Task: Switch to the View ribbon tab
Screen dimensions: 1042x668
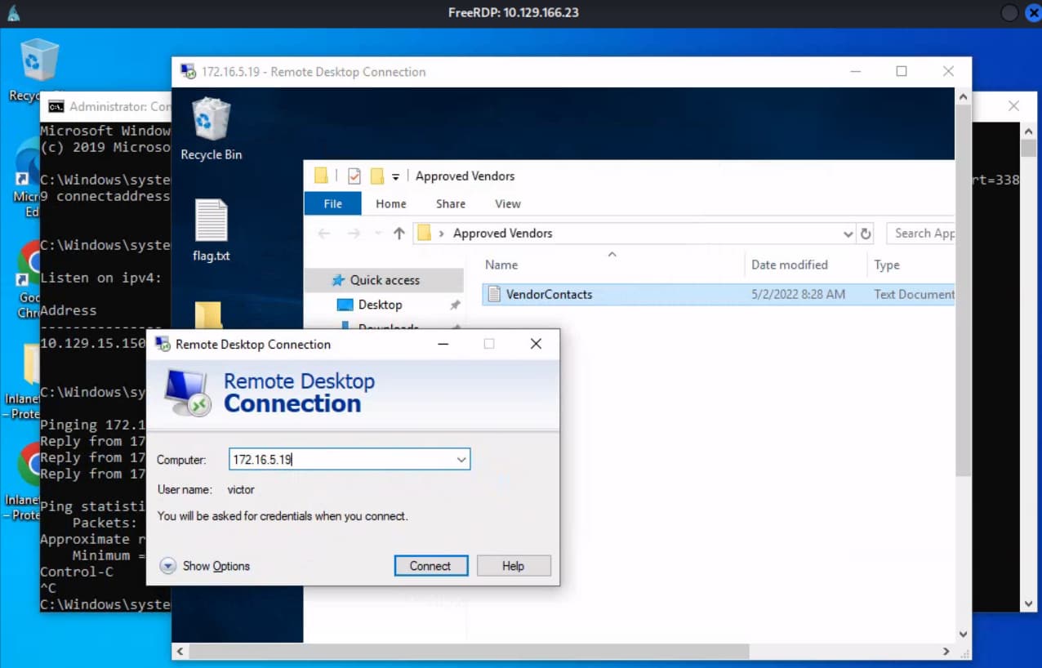Action: (507, 204)
